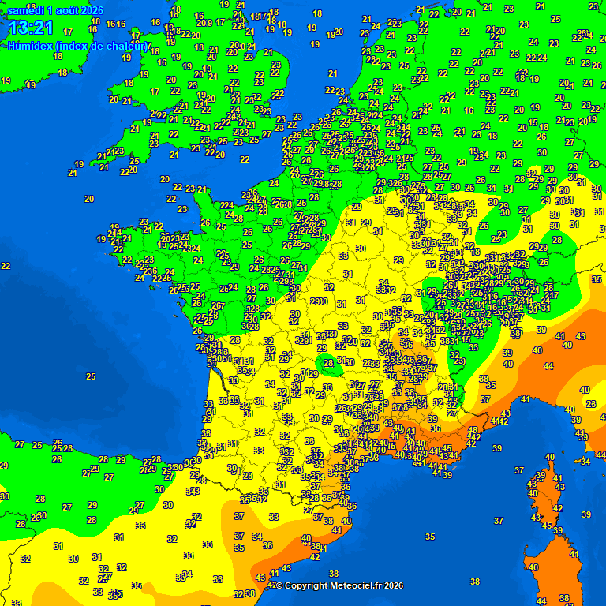606x606 pixels.
Task: Click the date text "samedi 1 août 2026"
Action: coord(55,10)
